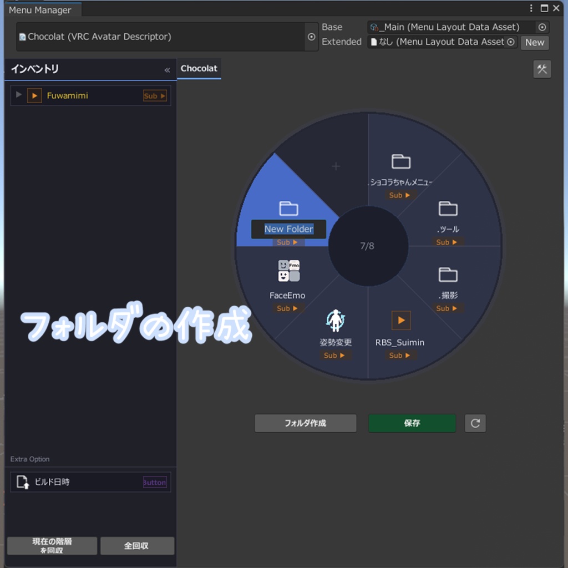The image size is (568, 568).
Task: Toggle the orange play control beside Fuwamimi
Action: 35,95
